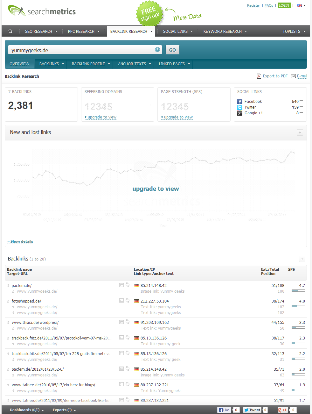Image resolution: width=312 pixels, height=414 pixels.
Task: Open the Exports (0) menu
Action: click(x=64, y=410)
